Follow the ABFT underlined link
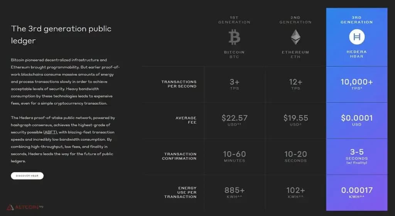This screenshot has height=216, width=395. 50,132
